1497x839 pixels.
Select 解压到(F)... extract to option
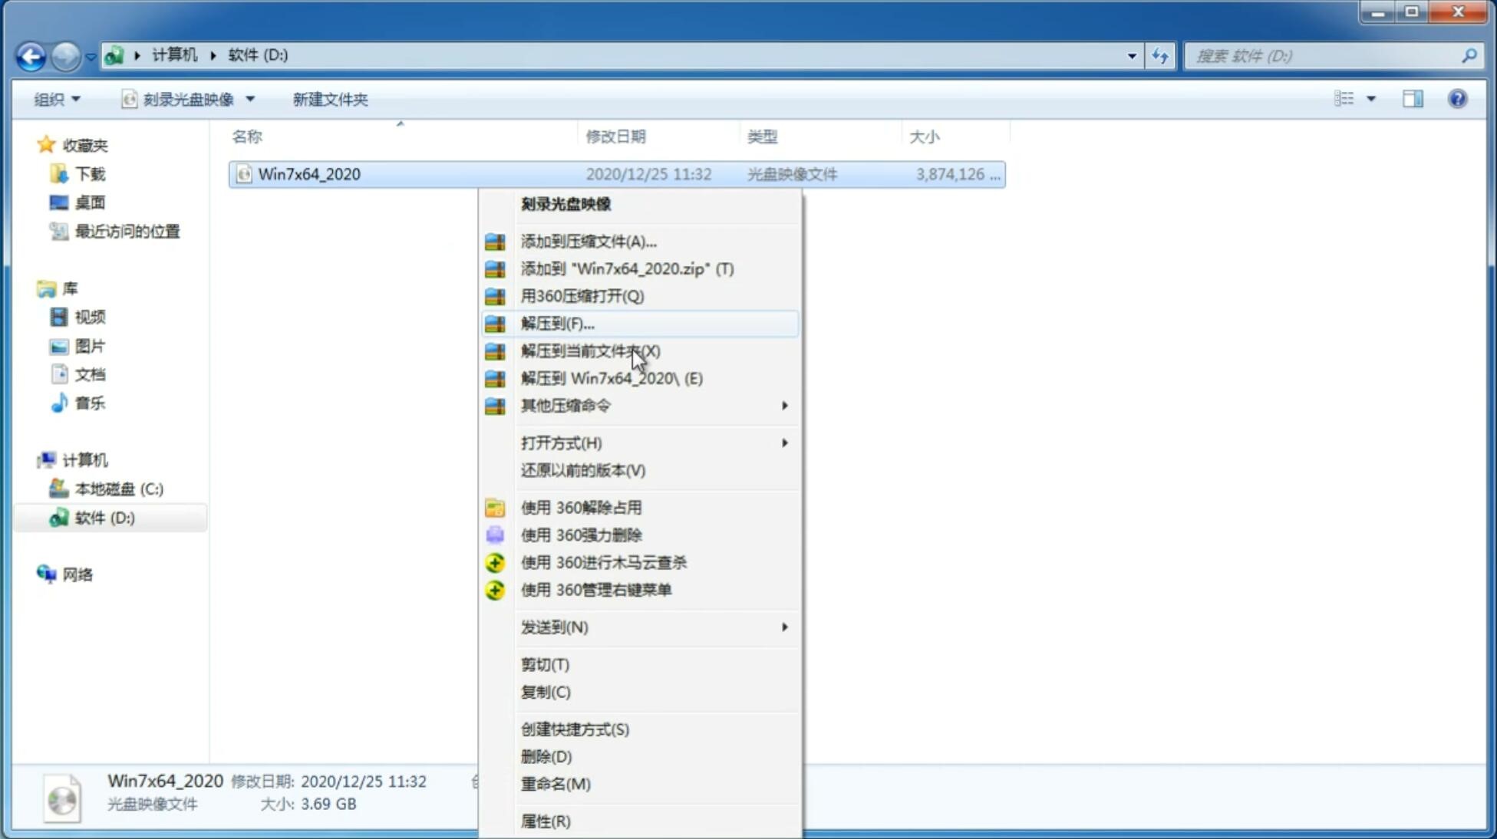[556, 323]
